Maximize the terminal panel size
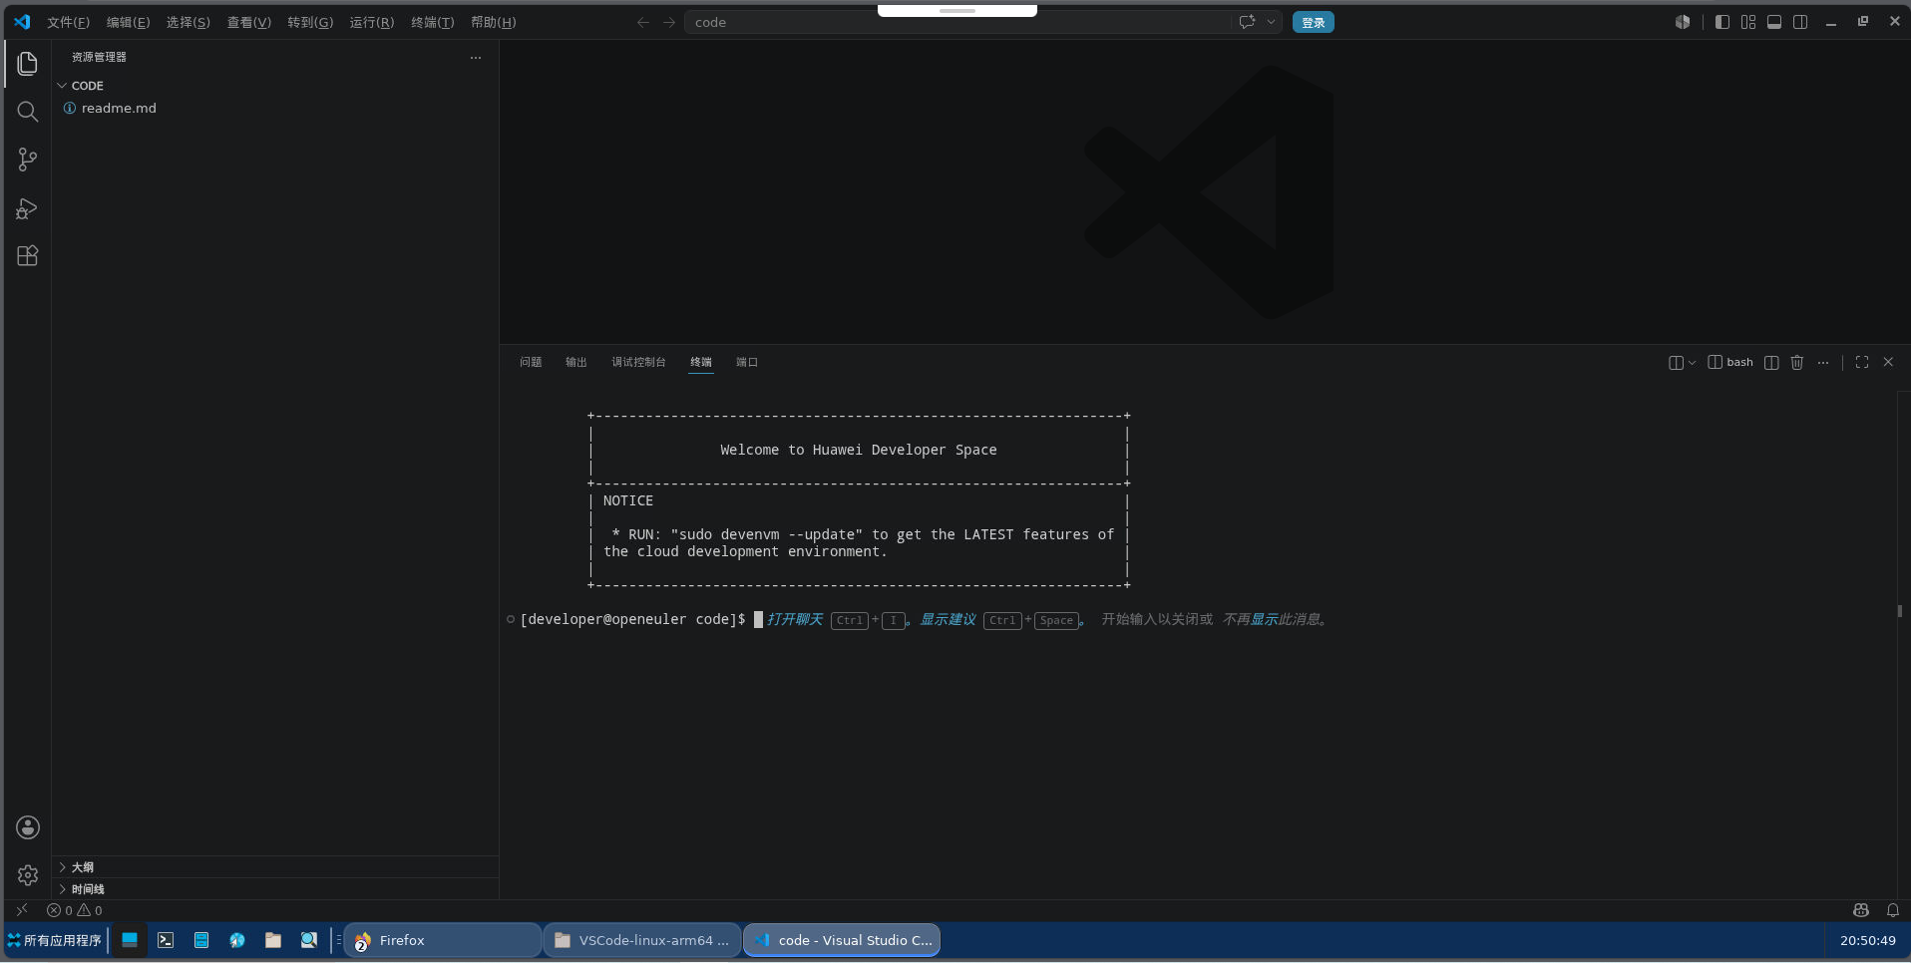The width and height of the screenshot is (1911, 963). point(1862,363)
